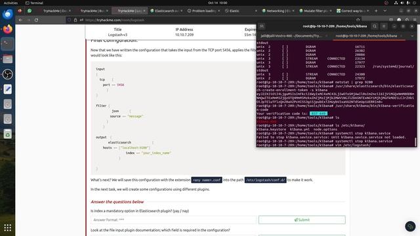Click "message" source value in code
The width and height of the screenshot is (420, 236).
[x=135, y=116]
